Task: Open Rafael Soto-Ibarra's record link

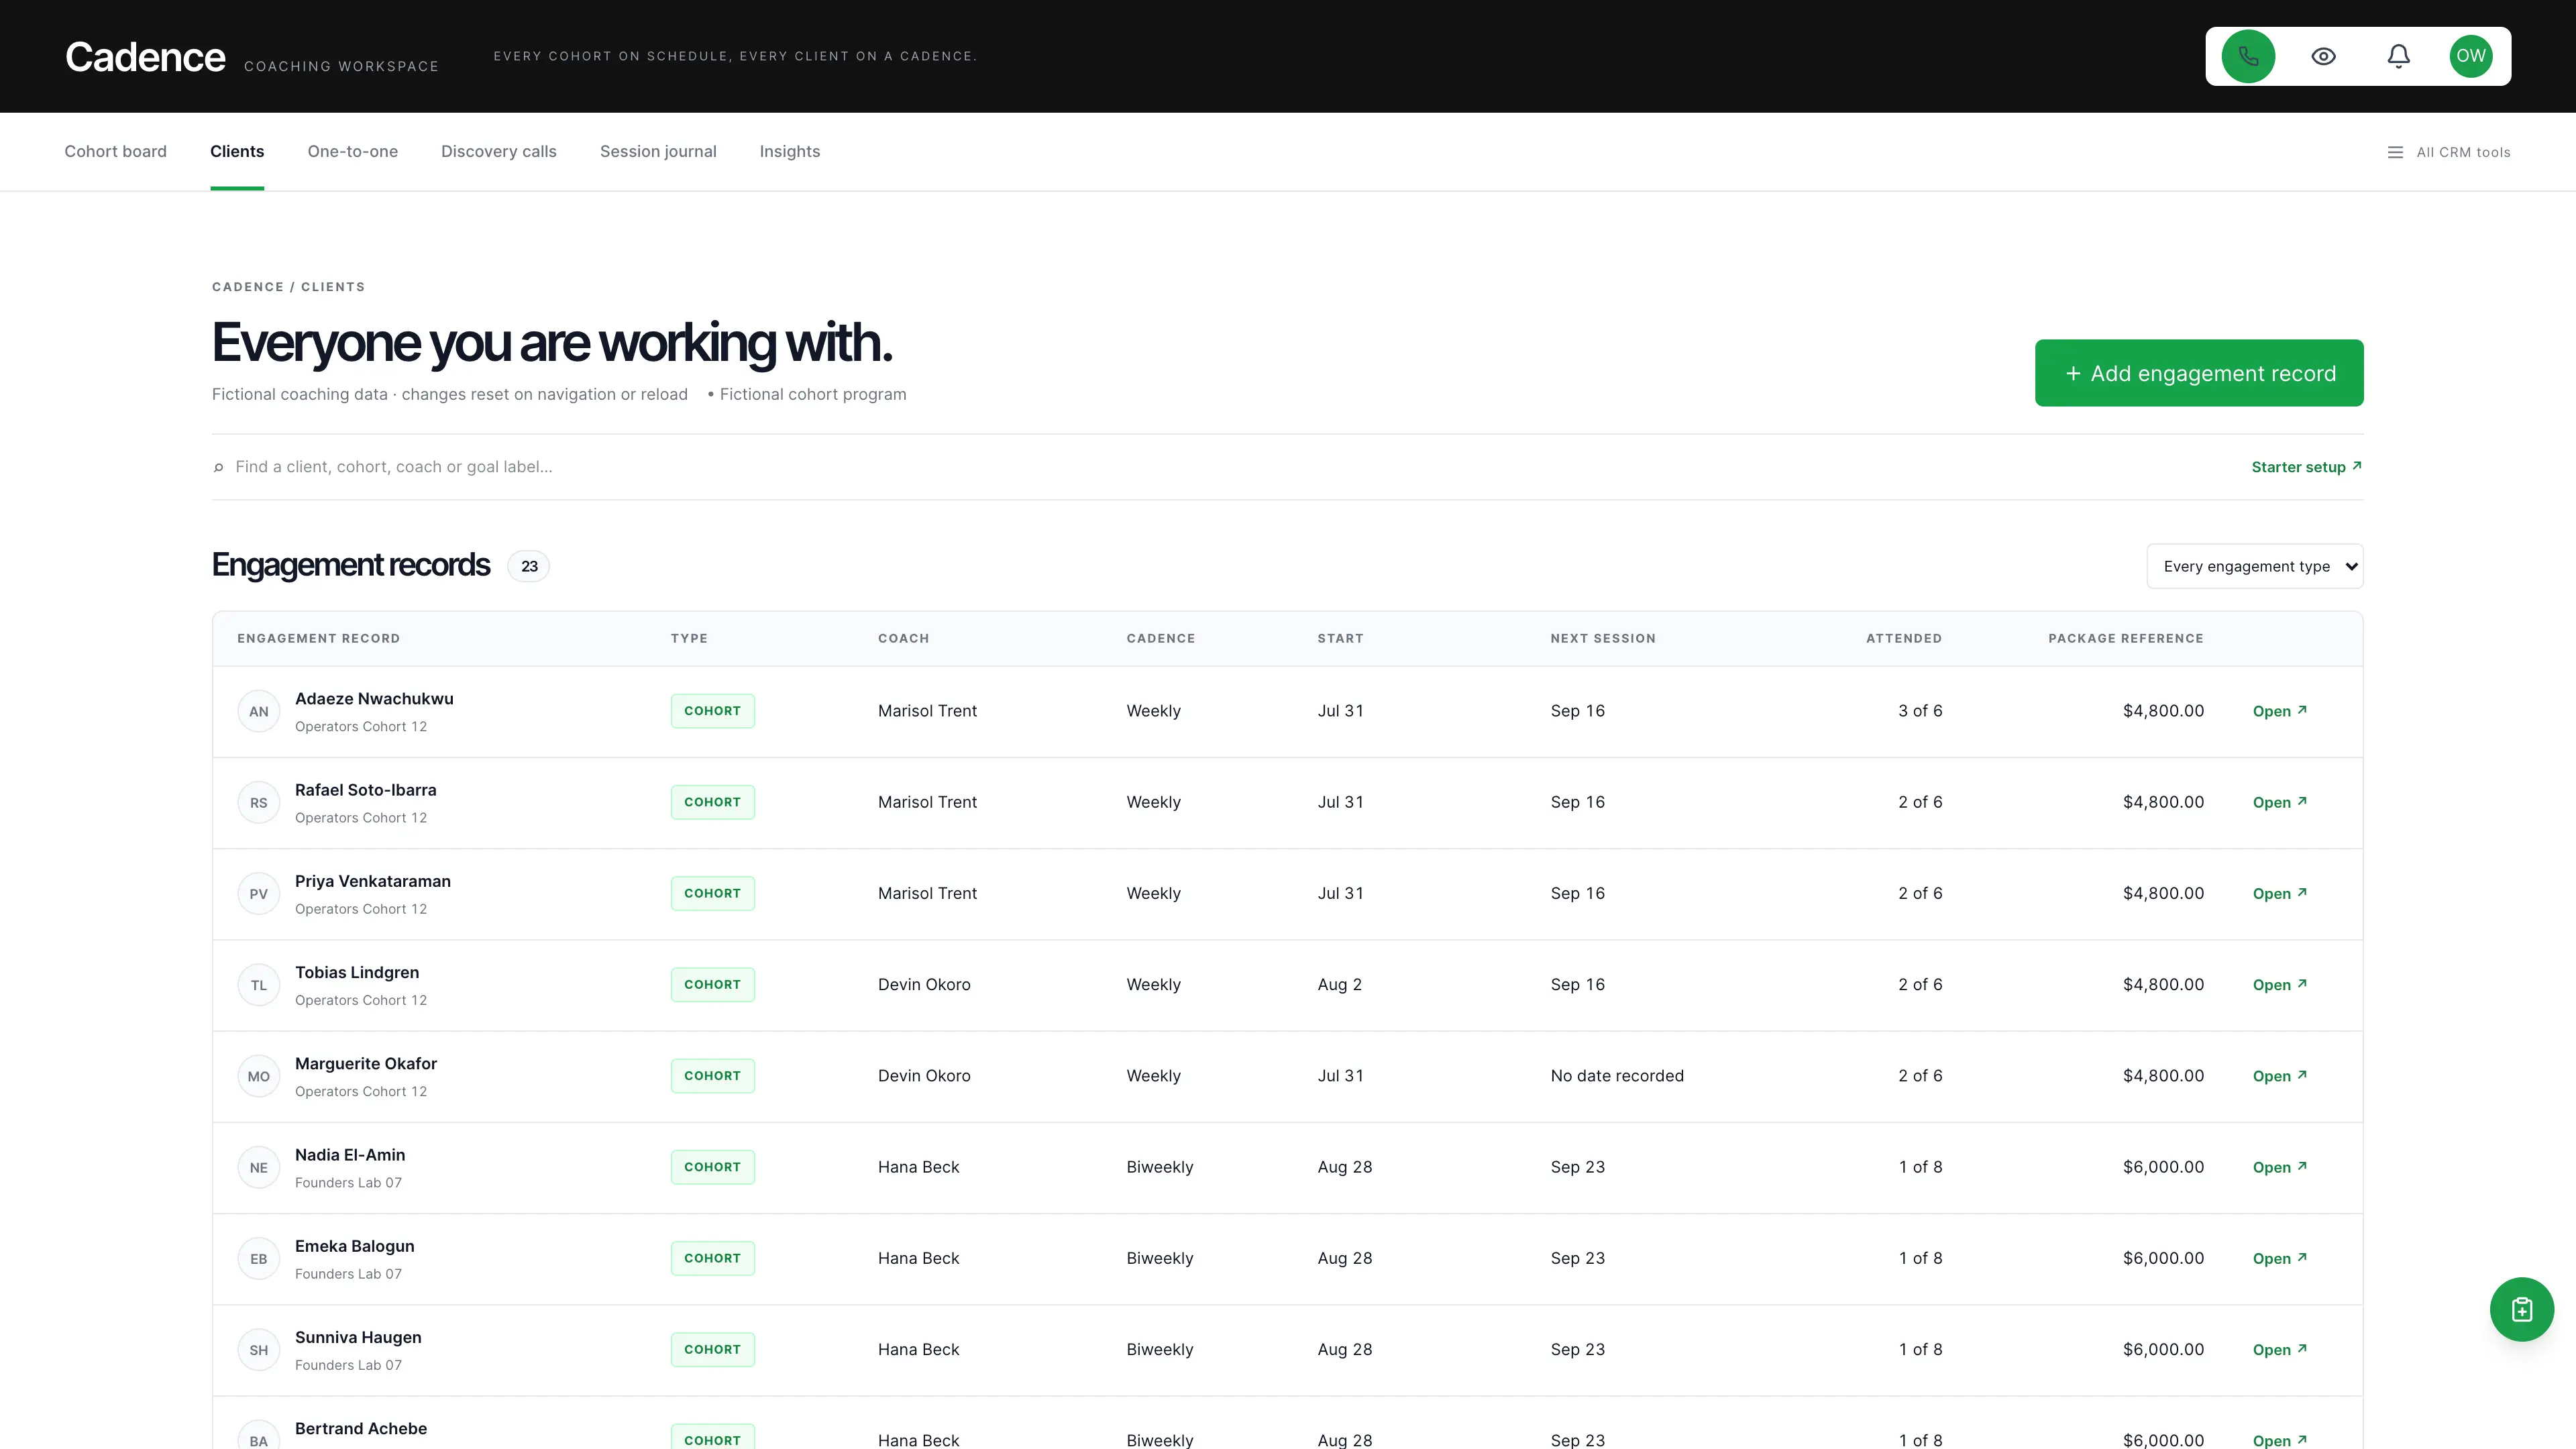Action: [x=2279, y=802]
